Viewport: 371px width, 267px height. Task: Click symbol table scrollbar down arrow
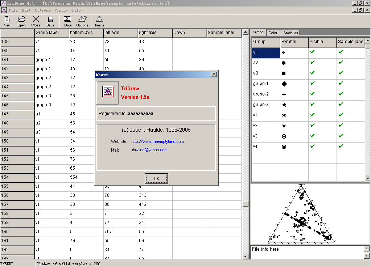pyautogui.click(x=368, y=178)
